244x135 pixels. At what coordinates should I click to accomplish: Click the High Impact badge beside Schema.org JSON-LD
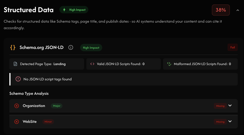point(91,48)
